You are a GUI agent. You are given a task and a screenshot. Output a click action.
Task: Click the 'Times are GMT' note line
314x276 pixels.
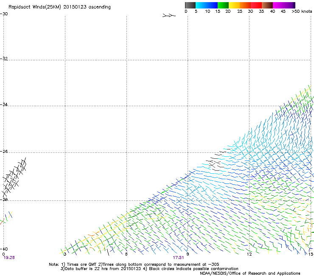tap(134, 265)
